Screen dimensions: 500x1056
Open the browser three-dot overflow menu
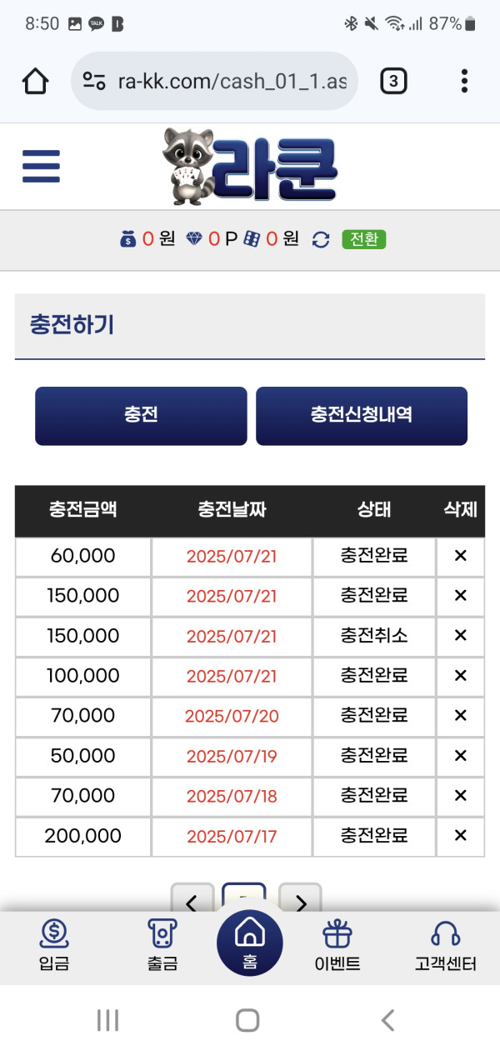click(x=464, y=81)
